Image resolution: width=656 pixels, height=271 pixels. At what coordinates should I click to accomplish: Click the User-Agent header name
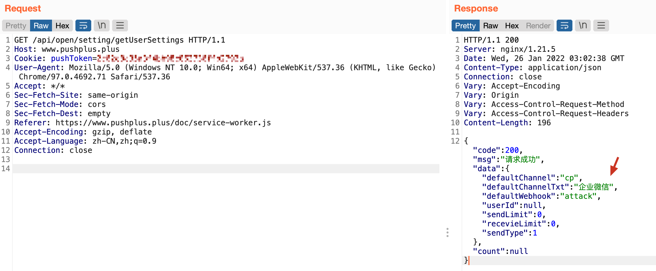coord(37,68)
